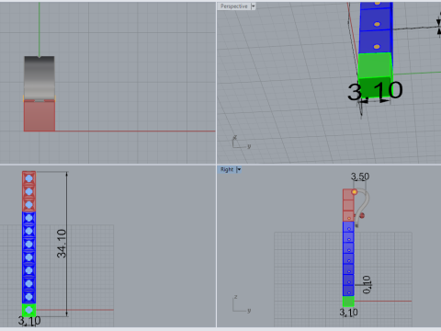Click the Perspective viewport title label

pos(234,6)
